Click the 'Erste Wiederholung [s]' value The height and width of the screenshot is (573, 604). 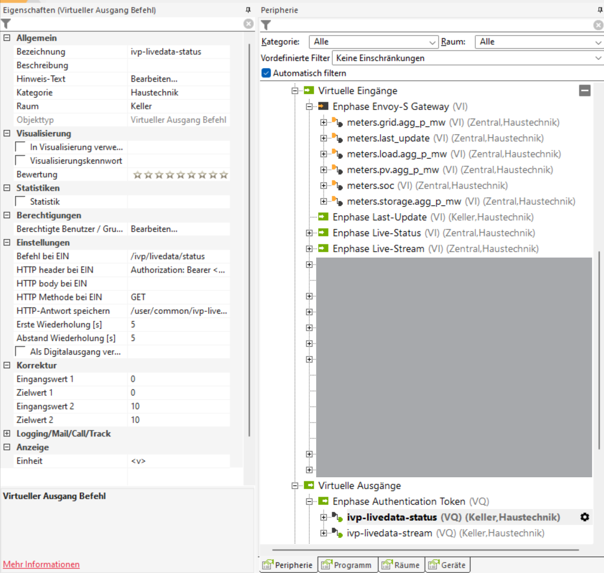tap(178, 325)
